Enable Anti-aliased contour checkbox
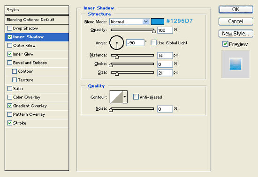 [x=136, y=97]
